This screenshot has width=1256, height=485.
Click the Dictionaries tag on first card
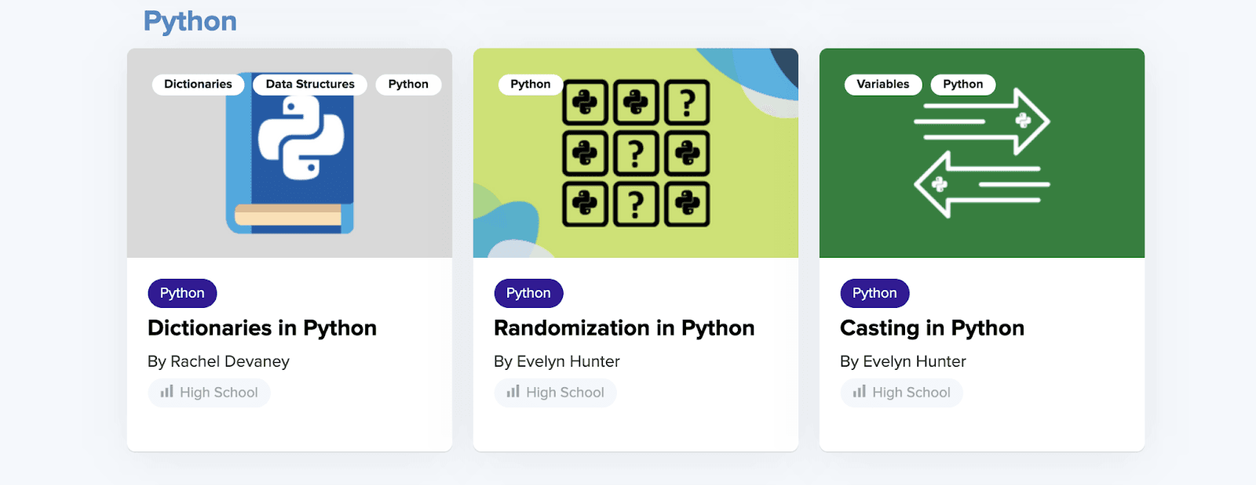point(198,85)
